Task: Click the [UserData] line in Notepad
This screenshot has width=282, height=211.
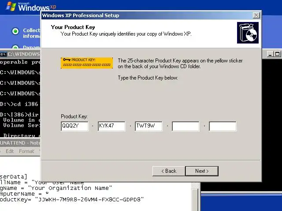Action: [14, 177]
